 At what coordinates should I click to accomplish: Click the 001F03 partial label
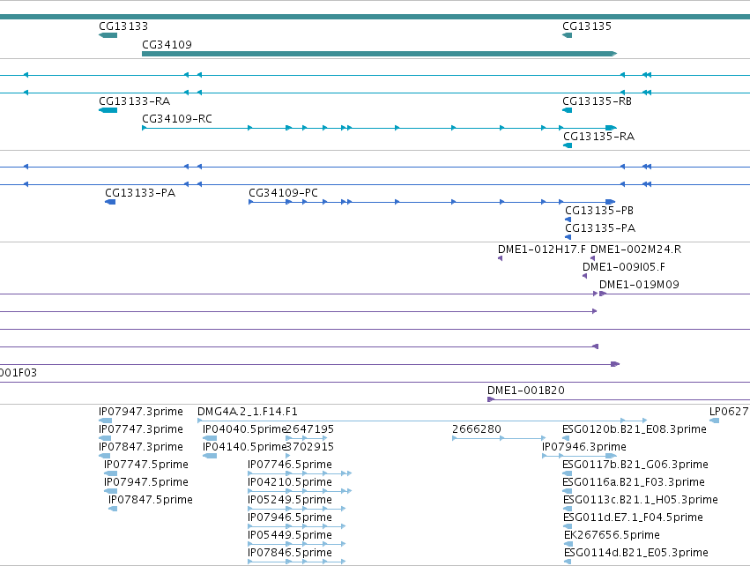(19, 373)
